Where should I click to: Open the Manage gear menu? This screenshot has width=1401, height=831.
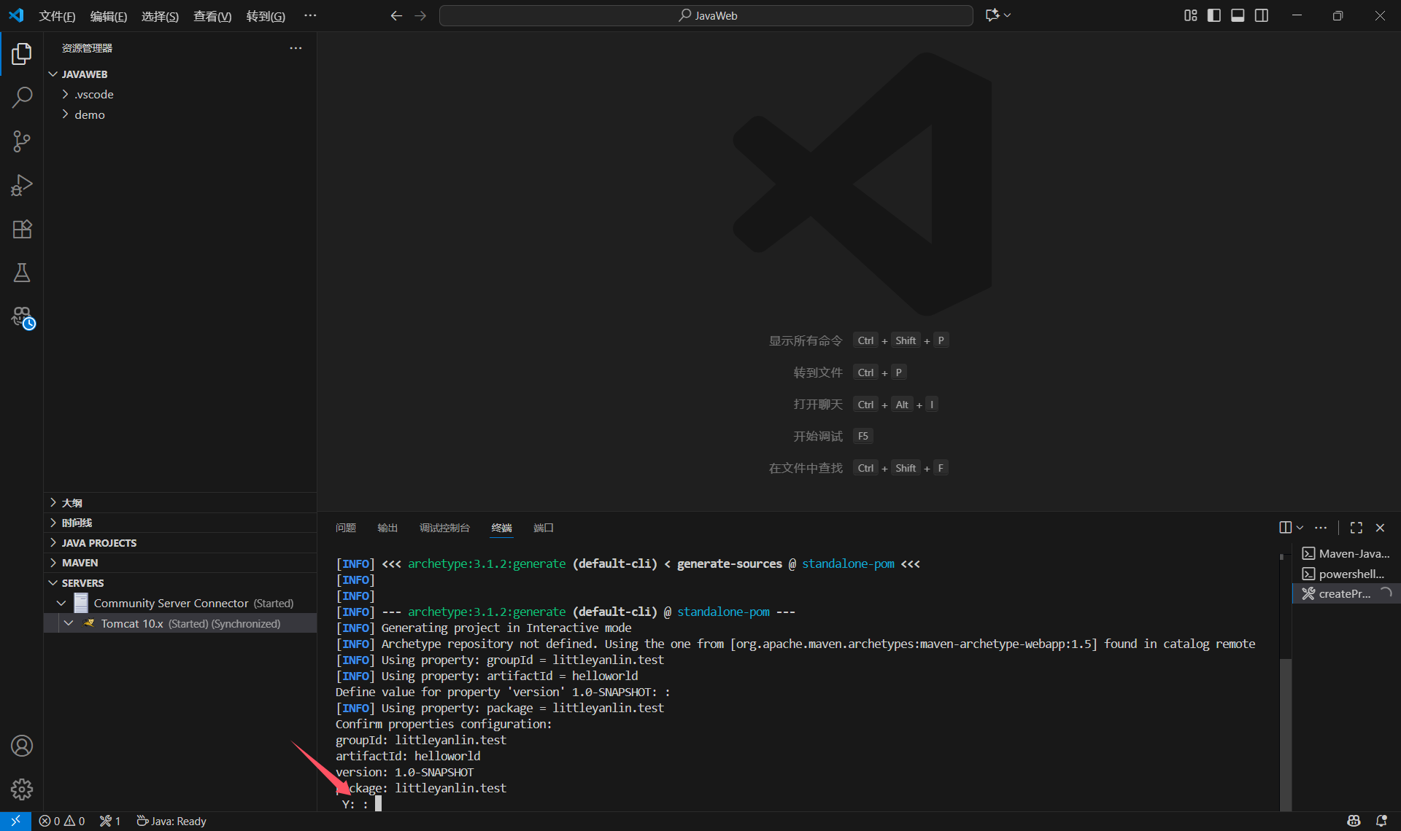point(22,789)
